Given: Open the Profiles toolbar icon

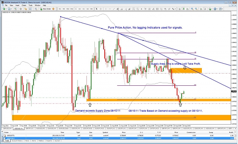Looking at the screenshot, I should 9,9.
